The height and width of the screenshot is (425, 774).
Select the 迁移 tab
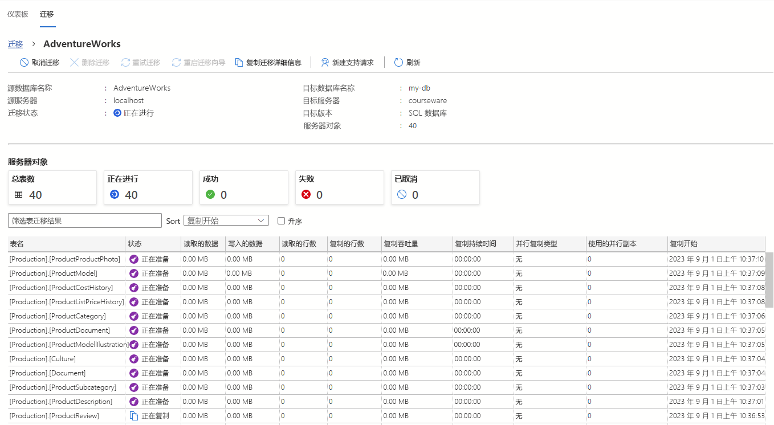tap(47, 14)
